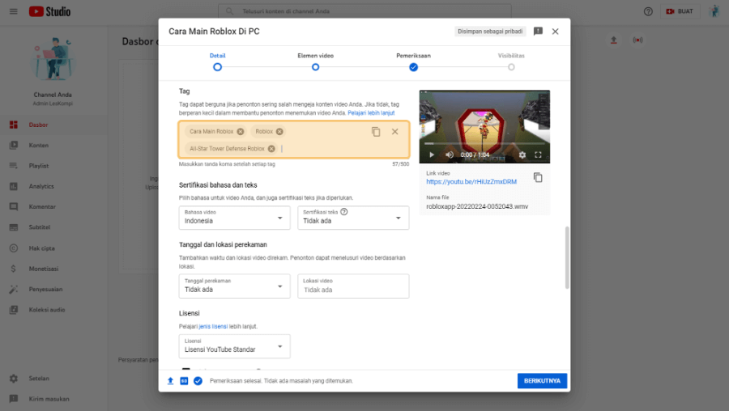This screenshot has width=729, height=411.
Task: Open the Dasbor sidebar item
Action: point(53,125)
